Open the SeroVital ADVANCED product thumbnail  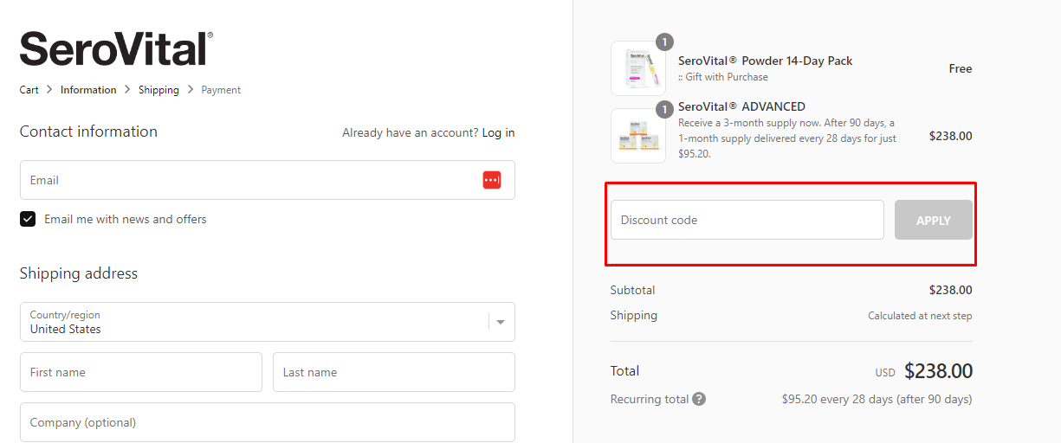point(638,136)
